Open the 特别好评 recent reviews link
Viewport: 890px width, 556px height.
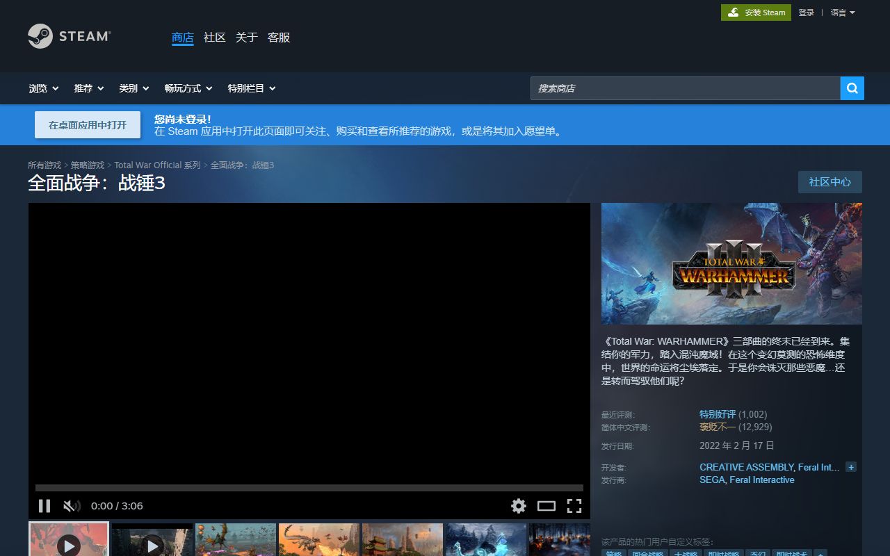[718, 414]
